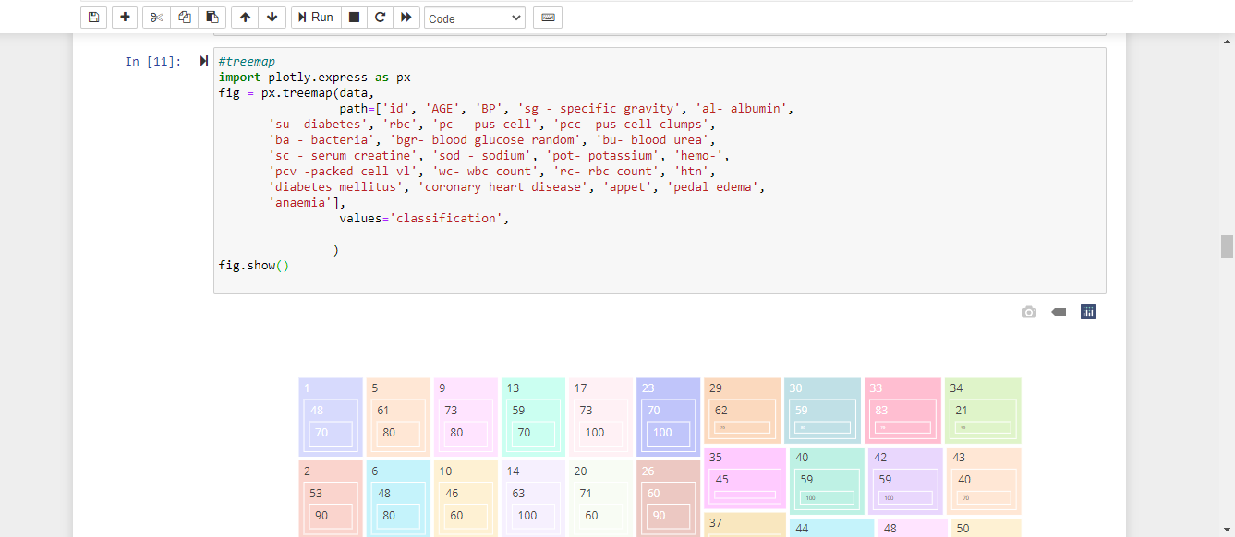
Task: Toggle the Plotly hover label tag icon
Action: [1059, 312]
